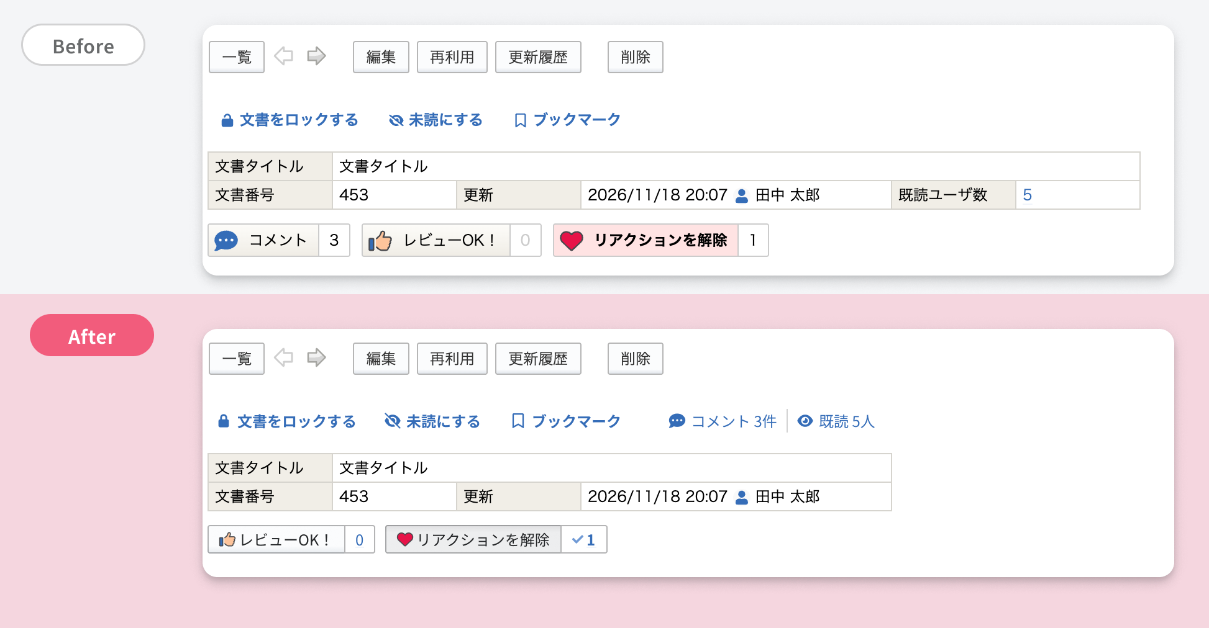Click thumbs-up icon in After panel

(x=227, y=540)
